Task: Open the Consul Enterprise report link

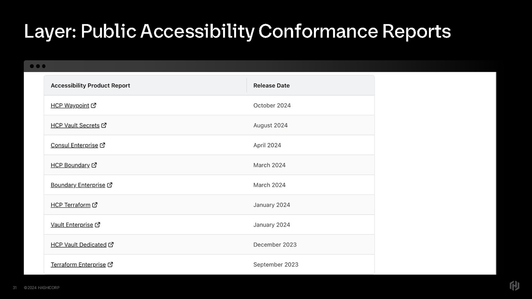Action: pos(74,146)
